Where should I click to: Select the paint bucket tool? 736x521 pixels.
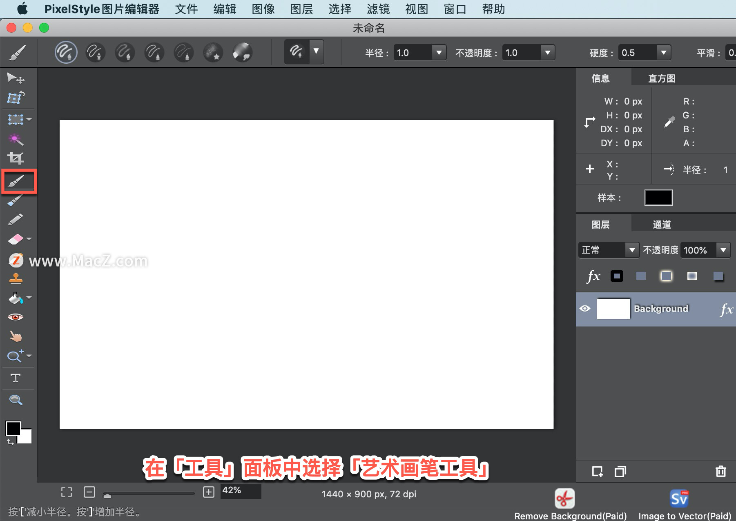click(15, 298)
